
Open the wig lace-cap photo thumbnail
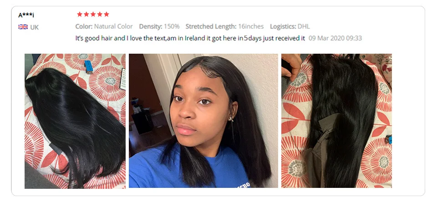337,121
